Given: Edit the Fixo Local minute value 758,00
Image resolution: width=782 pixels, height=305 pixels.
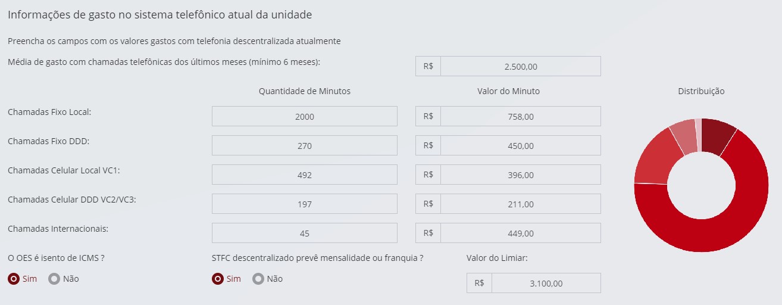Looking at the screenshot, I should pos(520,117).
